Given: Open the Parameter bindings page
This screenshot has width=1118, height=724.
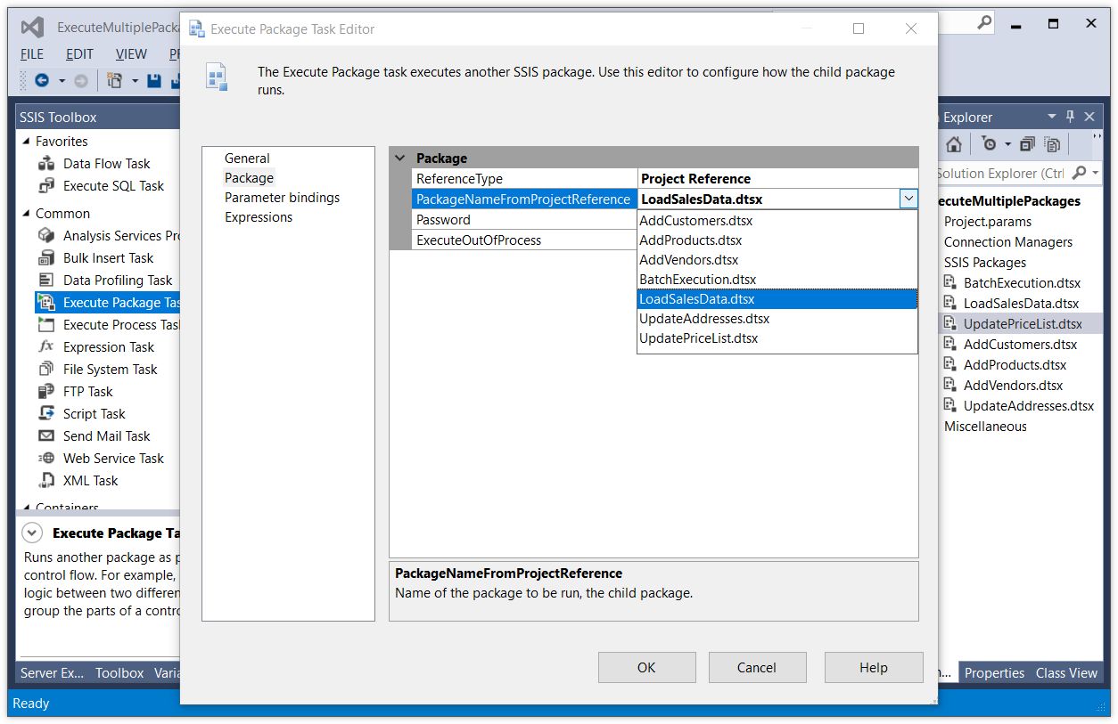Looking at the screenshot, I should tap(282, 198).
